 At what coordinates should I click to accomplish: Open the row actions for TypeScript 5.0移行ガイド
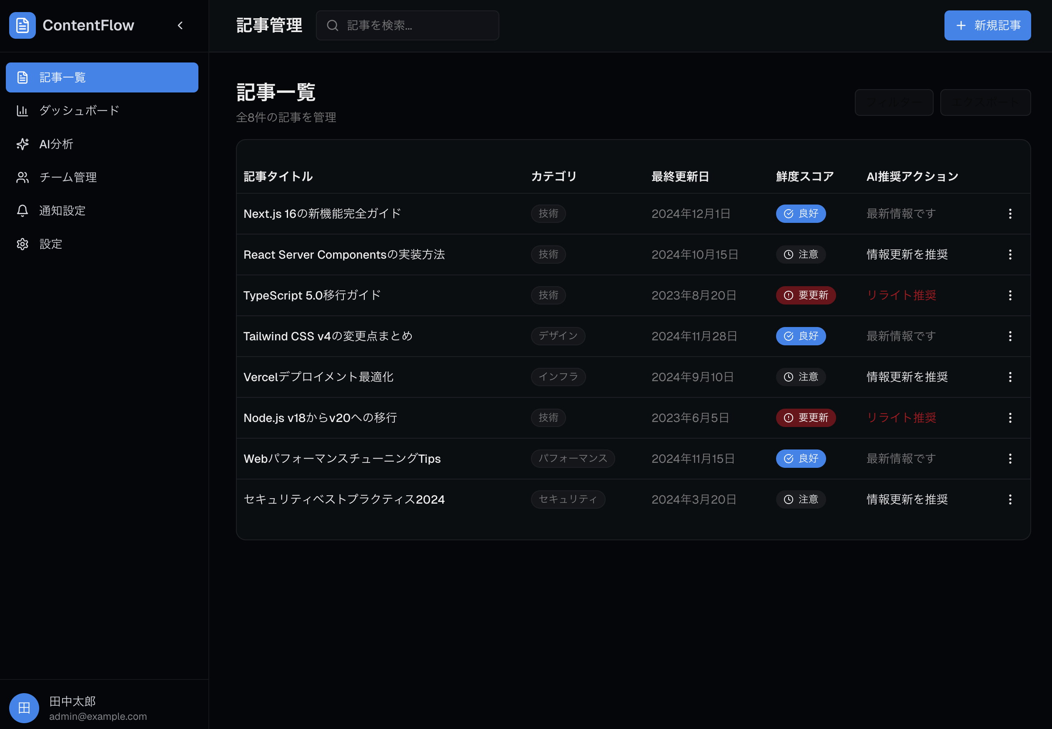1010,295
